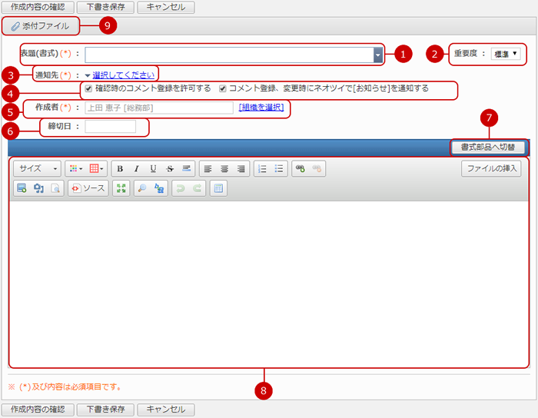Open the 重要度 dropdown
The height and width of the screenshot is (418, 538).
(x=506, y=54)
